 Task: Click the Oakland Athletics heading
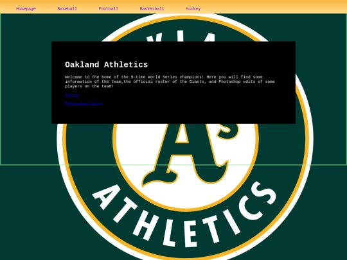[107, 65]
